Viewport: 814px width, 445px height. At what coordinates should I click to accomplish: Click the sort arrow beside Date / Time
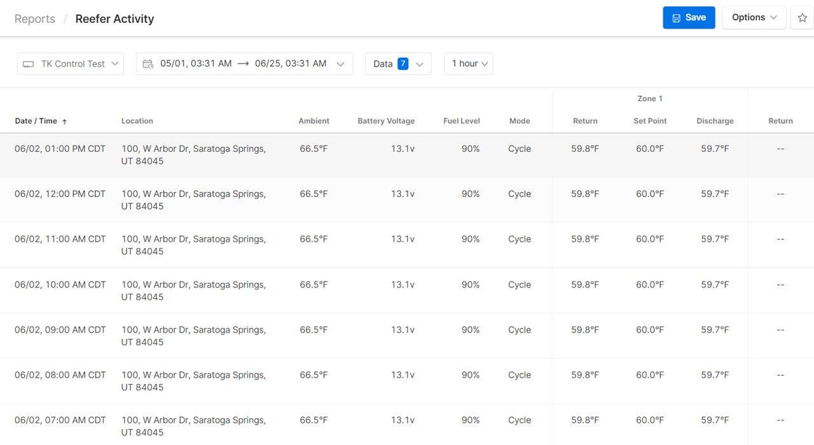point(64,121)
